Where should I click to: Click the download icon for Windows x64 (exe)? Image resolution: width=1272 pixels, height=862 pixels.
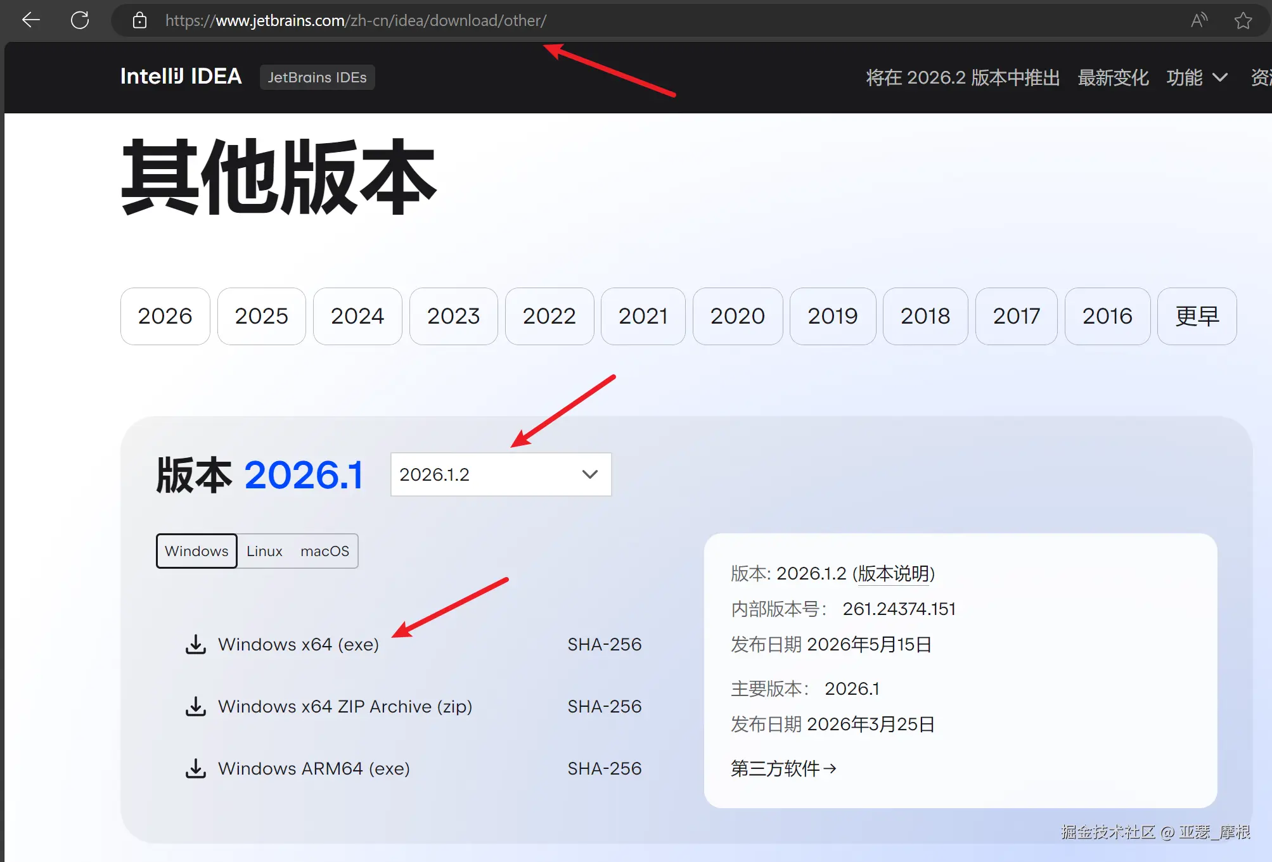[x=196, y=644]
